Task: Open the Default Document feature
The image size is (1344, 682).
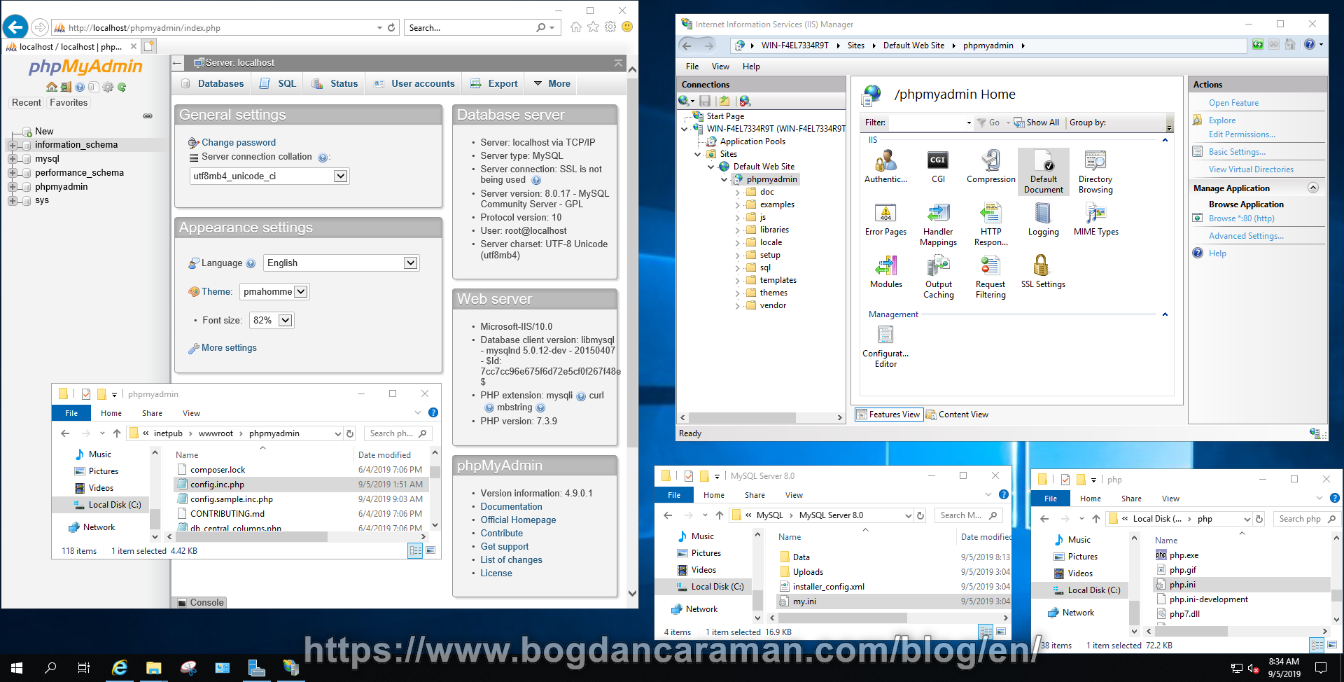Action: (1043, 172)
